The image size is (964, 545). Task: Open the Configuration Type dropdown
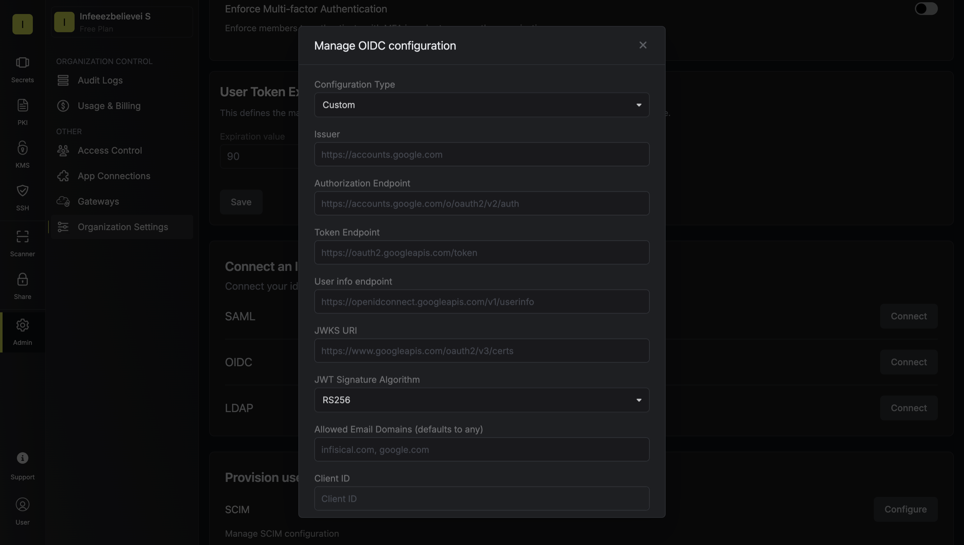click(482, 105)
